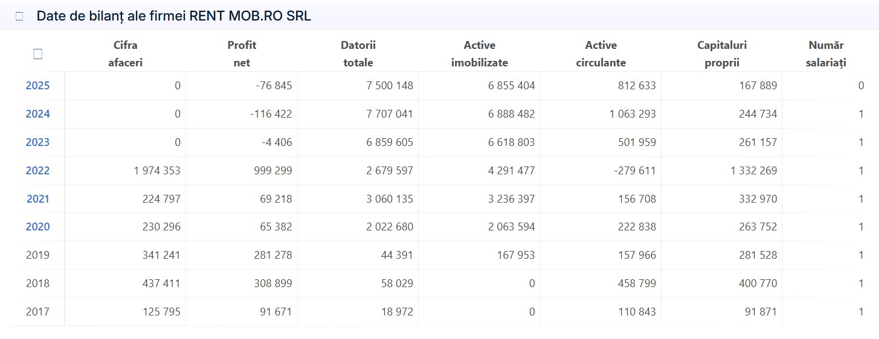This screenshot has height=339, width=879.
Task: Click the debt value 44 391
Action: [x=398, y=255]
